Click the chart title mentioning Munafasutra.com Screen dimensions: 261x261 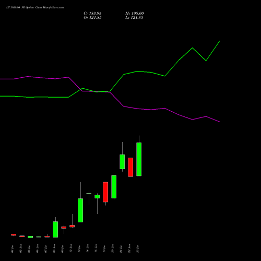click(35, 8)
